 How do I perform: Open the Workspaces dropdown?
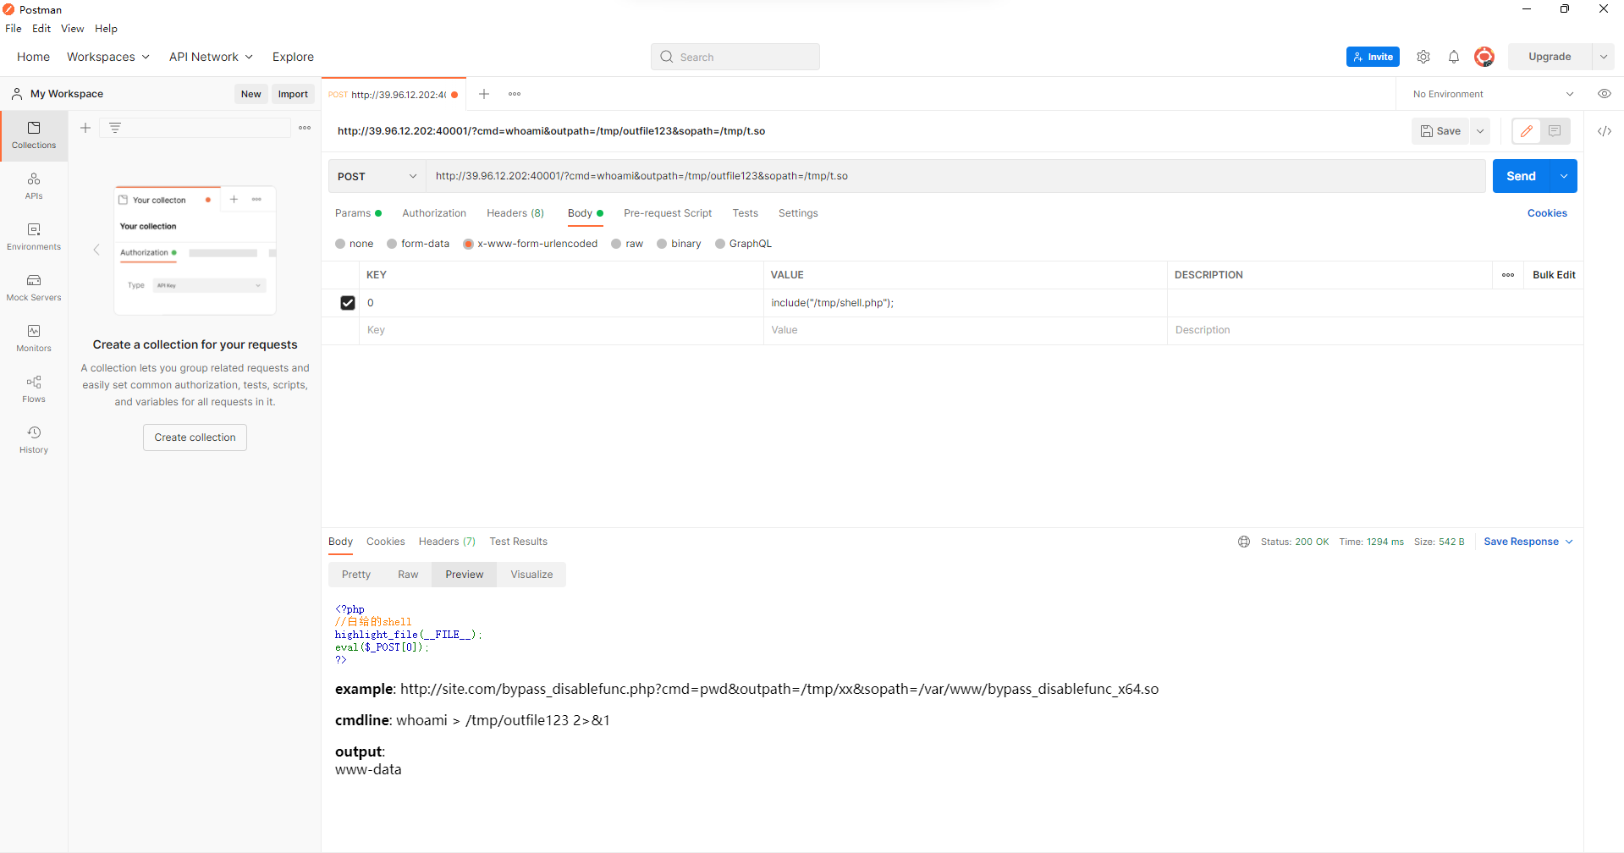(x=108, y=57)
